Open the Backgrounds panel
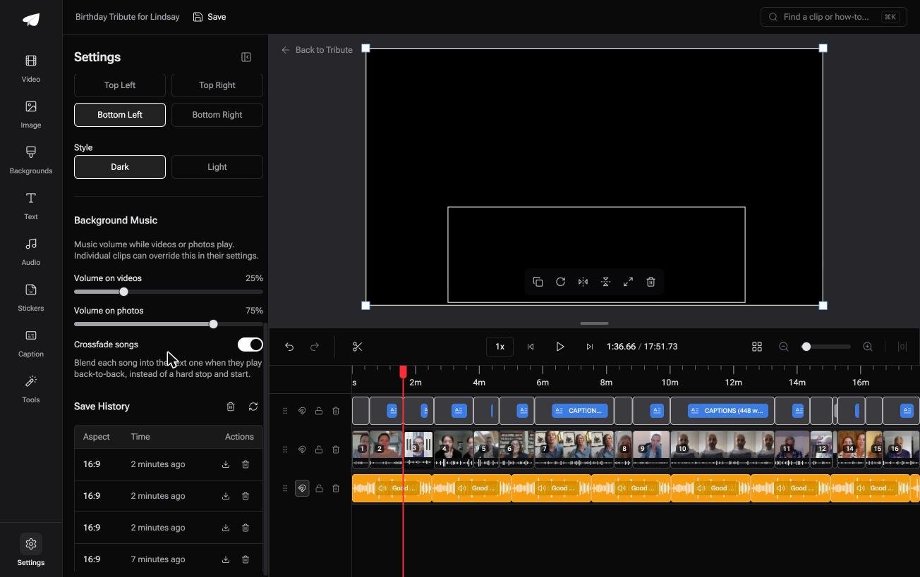The height and width of the screenshot is (577, 920). (31, 161)
